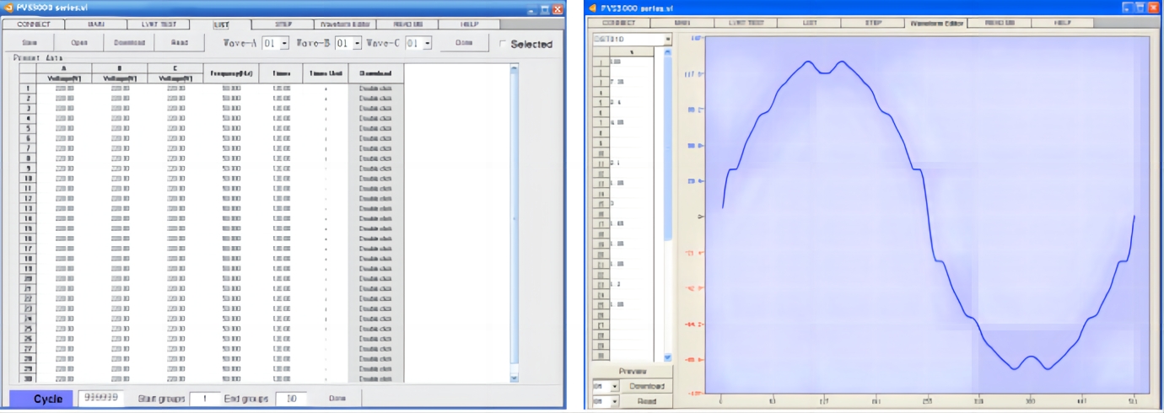This screenshot has height=413, width=1164.
Task: Open the Wave-B dropdown
Action: click(356, 42)
